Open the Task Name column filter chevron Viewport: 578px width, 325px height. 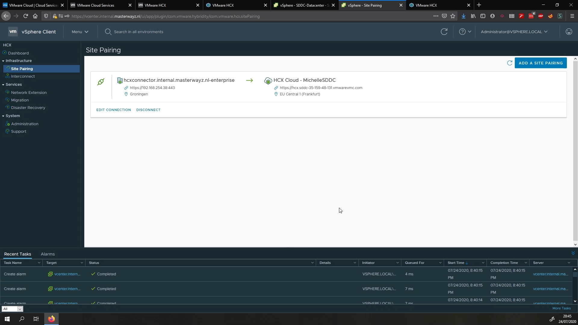tap(39, 263)
